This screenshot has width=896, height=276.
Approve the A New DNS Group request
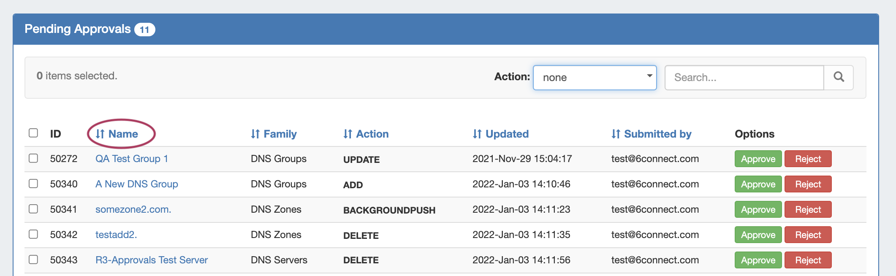coord(758,184)
